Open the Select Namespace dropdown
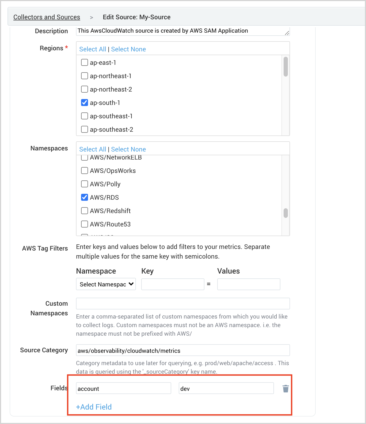 click(106, 284)
